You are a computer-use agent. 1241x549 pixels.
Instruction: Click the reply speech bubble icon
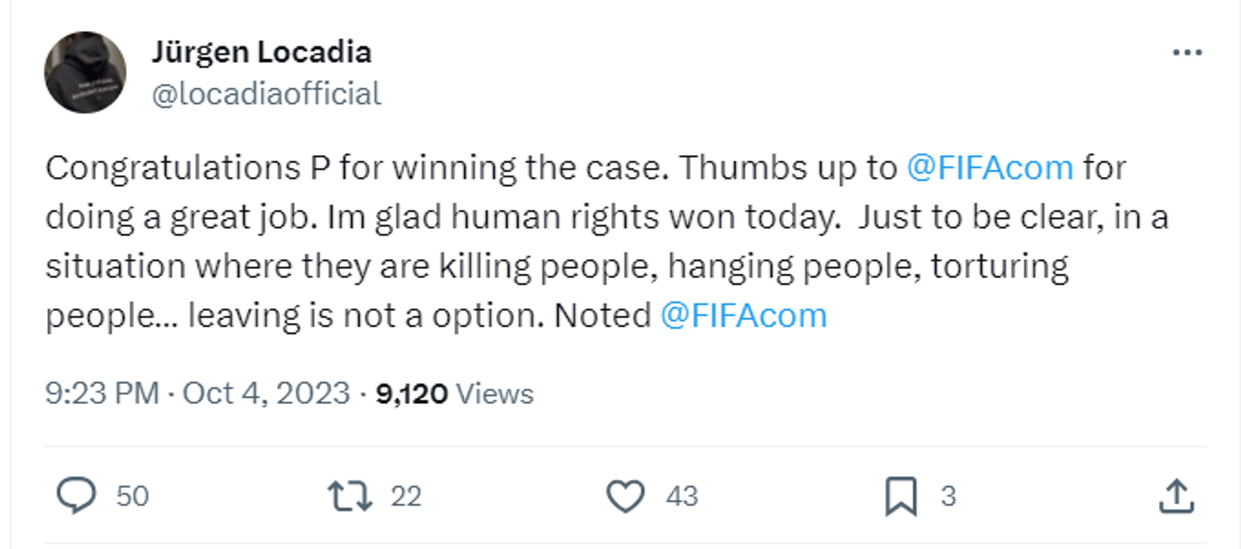(76, 495)
